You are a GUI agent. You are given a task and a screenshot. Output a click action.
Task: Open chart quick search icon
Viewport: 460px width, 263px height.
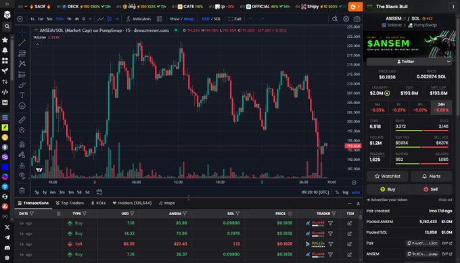(x=335, y=19)
